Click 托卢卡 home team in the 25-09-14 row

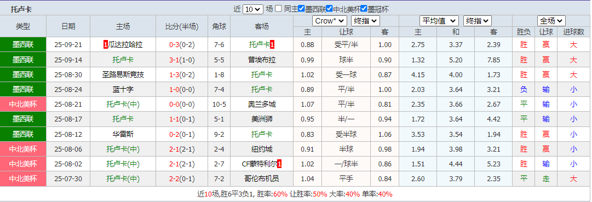pyautogui.click(x=123, y=60)
